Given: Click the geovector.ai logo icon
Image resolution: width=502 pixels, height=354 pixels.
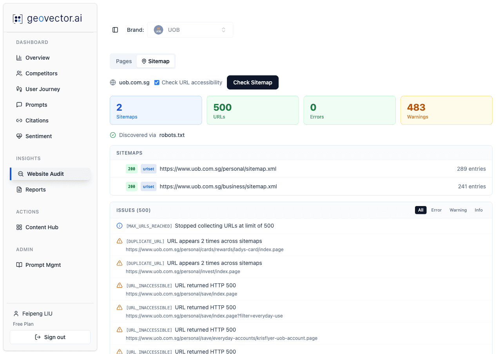Looking at the screenshot, I should click(17, 18).
